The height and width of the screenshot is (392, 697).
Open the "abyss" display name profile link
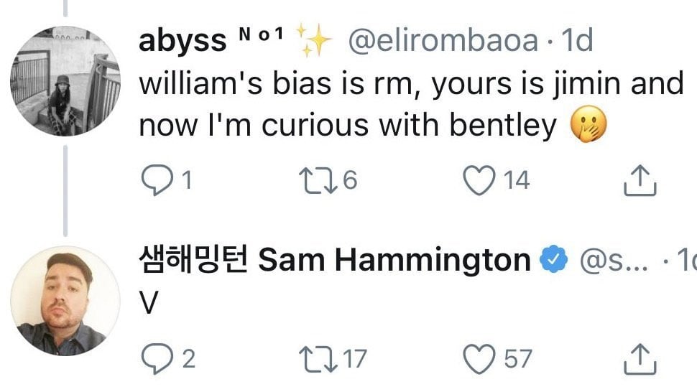pos(183,42)
